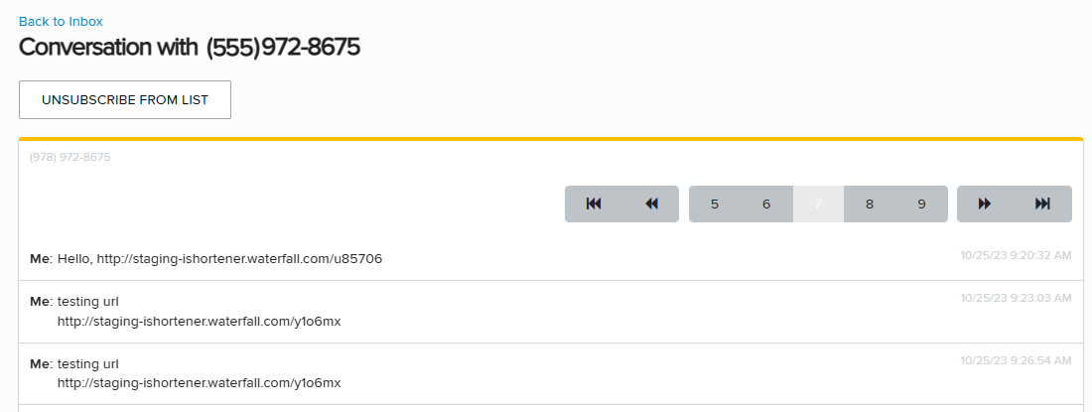The image size is (1092, 412).
Task: Open page 6 of the conversation
Action: coord(766,204)
